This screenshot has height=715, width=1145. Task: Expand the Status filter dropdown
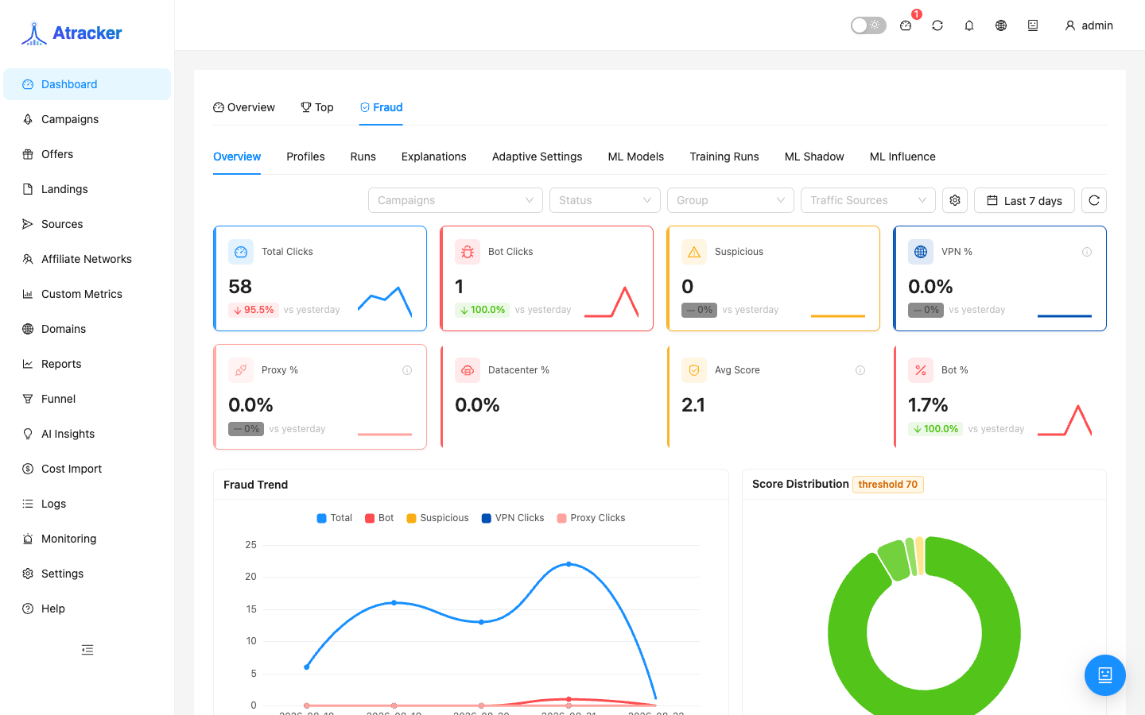coord(605,200)
